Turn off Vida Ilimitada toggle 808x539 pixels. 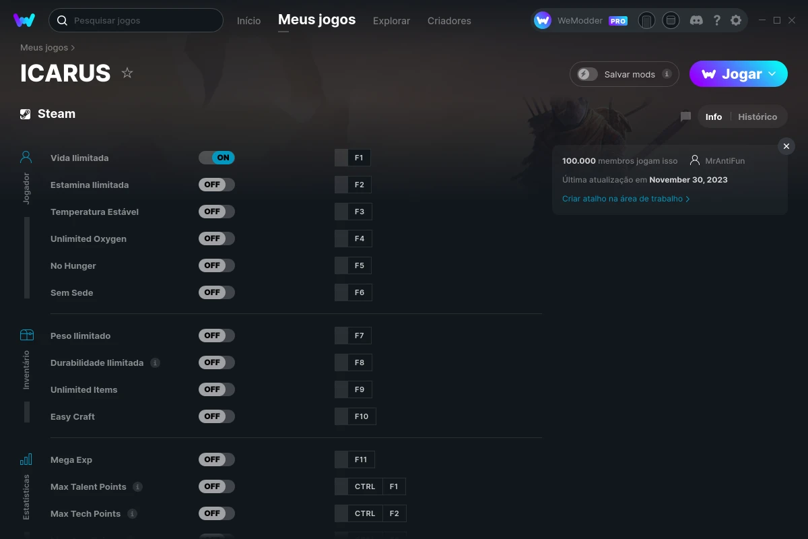pos(217,158)
